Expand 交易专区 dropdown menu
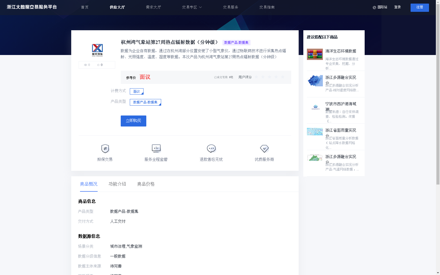 tap(192, 7)
